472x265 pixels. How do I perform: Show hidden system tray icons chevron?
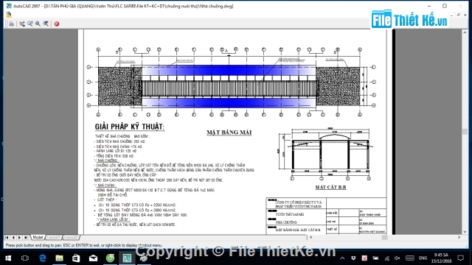[342, 258]
